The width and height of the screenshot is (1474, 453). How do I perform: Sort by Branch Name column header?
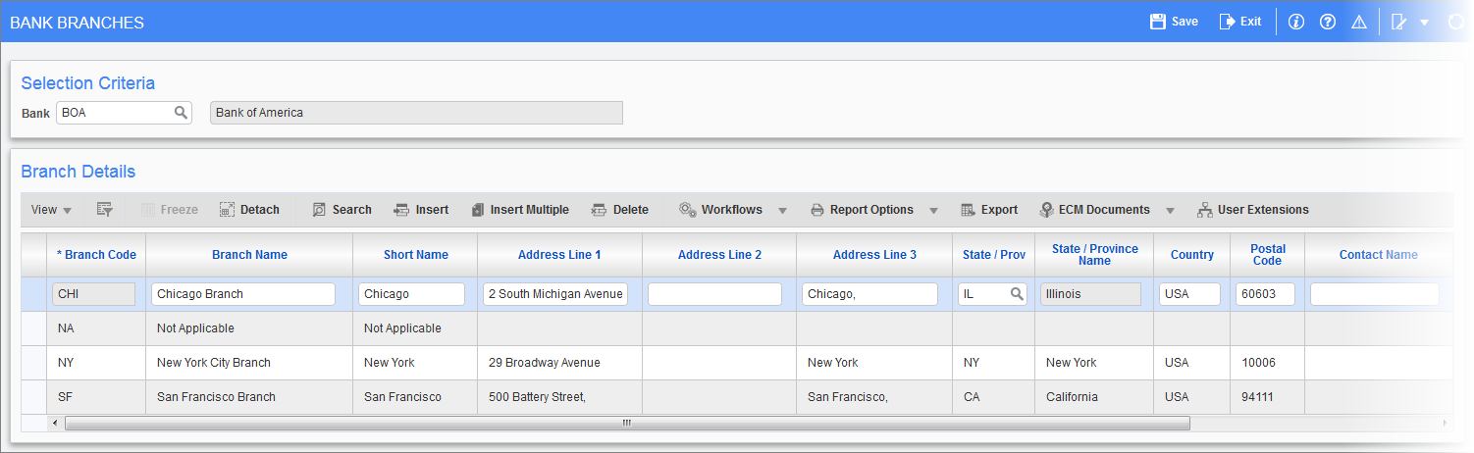tap(249, 255)
